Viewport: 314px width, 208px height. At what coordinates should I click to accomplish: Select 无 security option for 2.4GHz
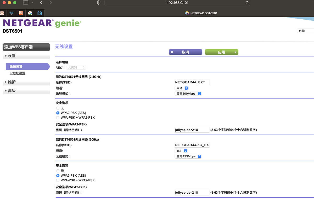tap(58, 108)
